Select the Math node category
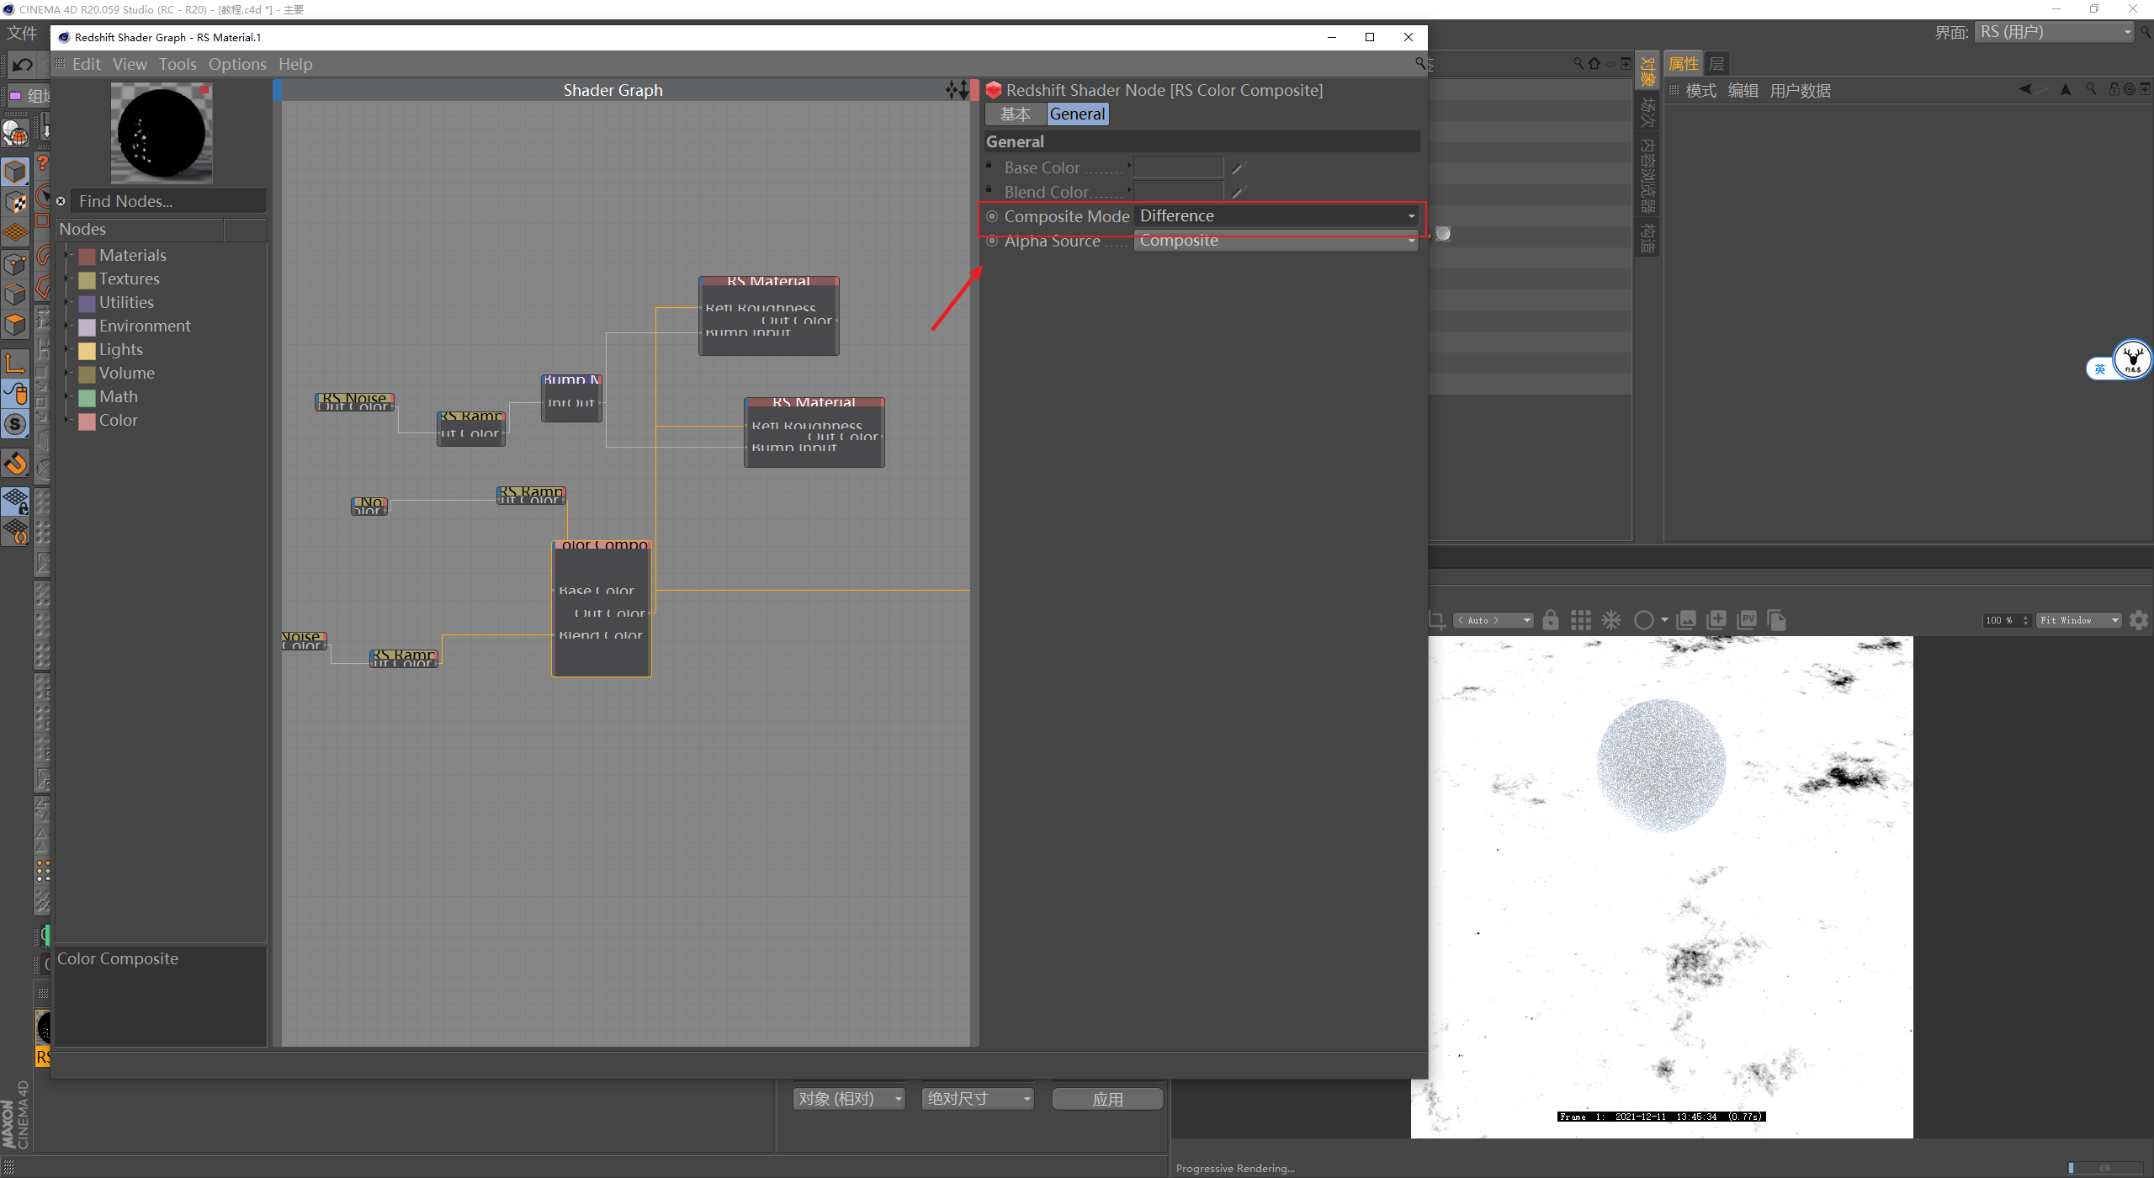The width and height of the screenshot is (2154, 1178). tap(118, 396)
